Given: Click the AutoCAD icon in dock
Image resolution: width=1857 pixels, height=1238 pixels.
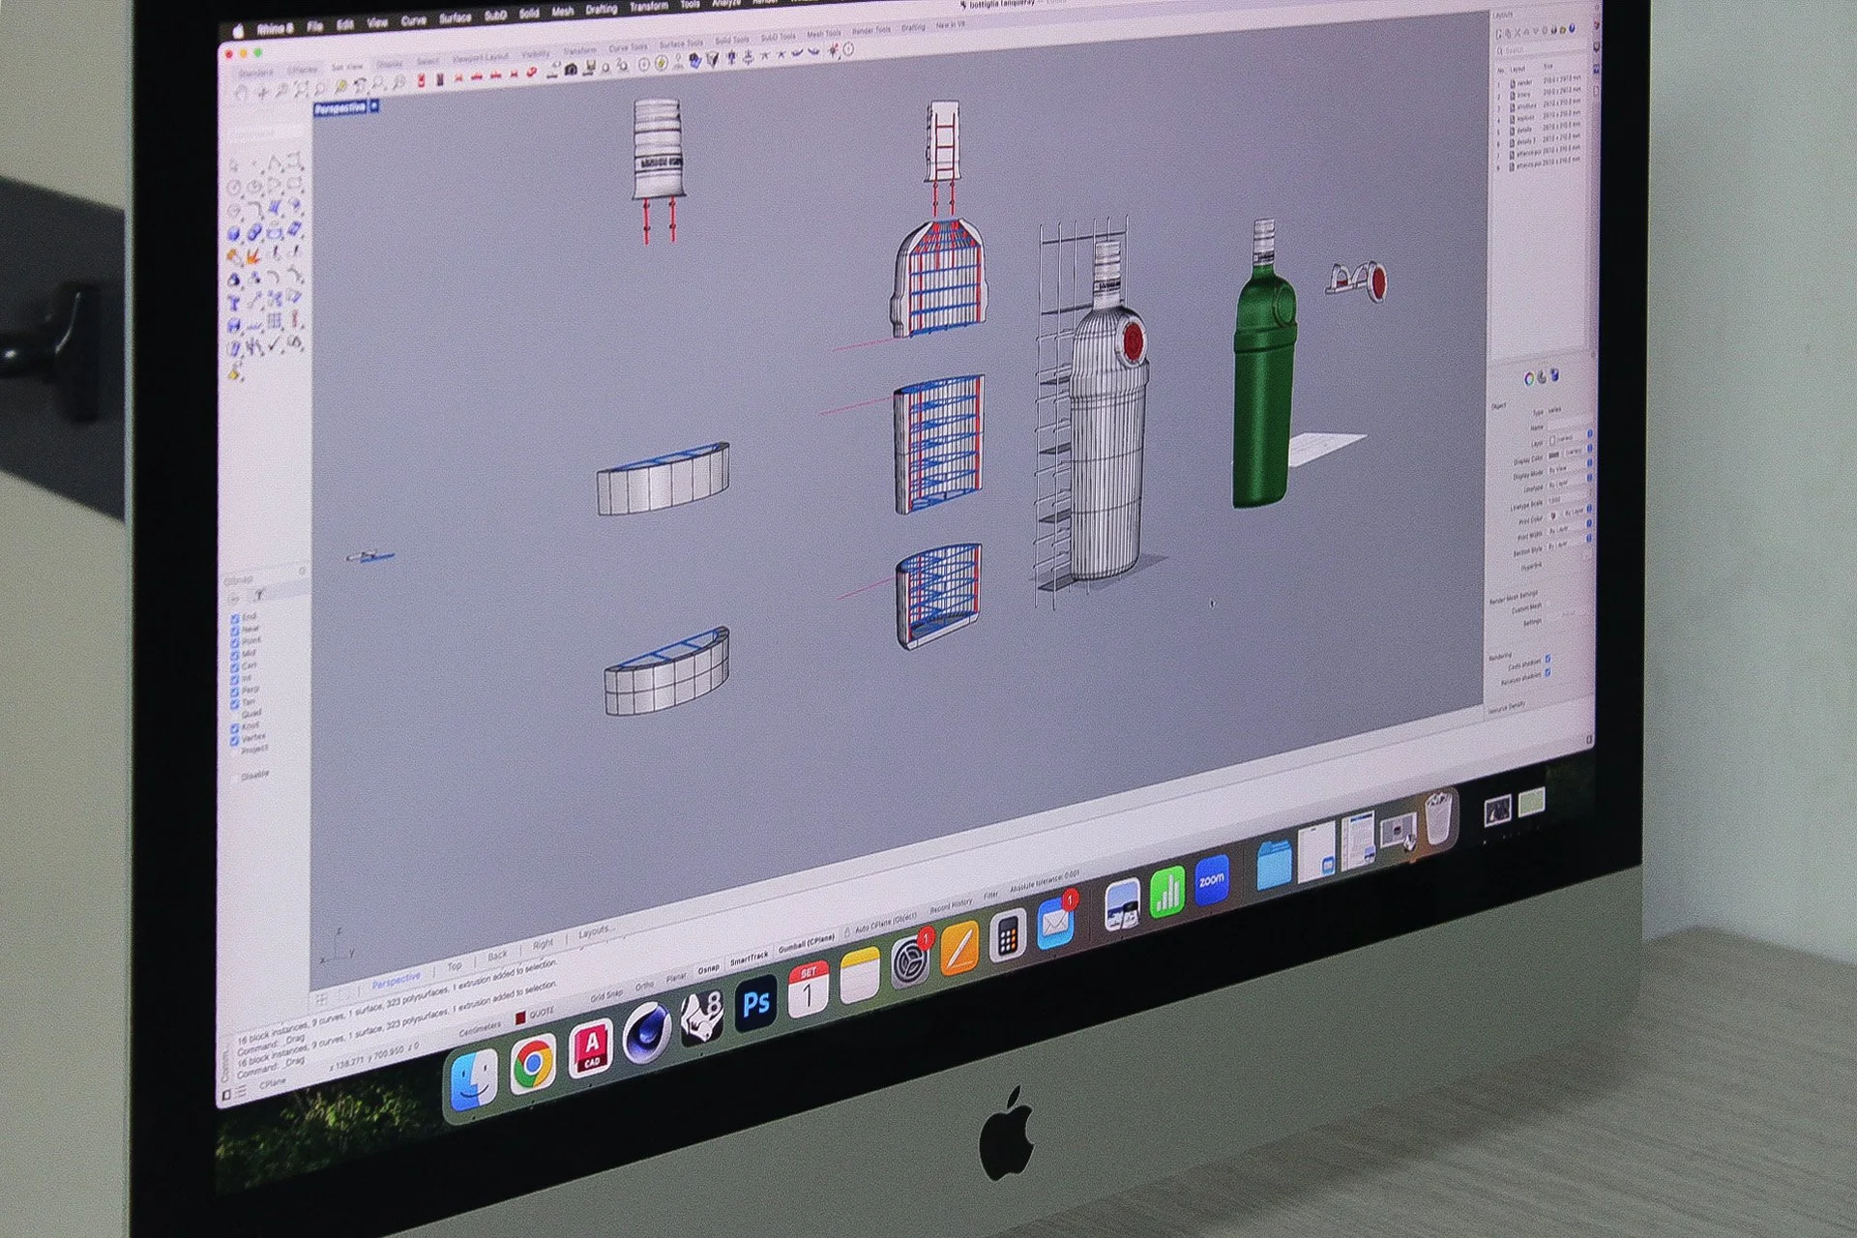Looking at the screenshot, I should [x=591, y=1047].
